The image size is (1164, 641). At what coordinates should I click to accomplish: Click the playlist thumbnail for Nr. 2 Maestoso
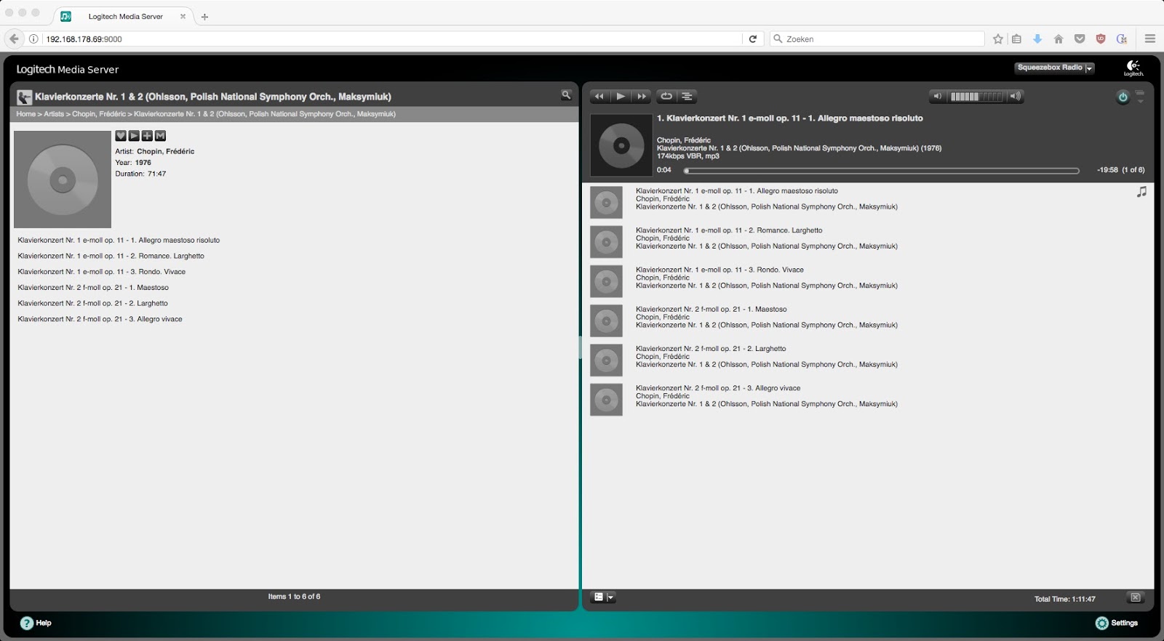pos(606,320)
